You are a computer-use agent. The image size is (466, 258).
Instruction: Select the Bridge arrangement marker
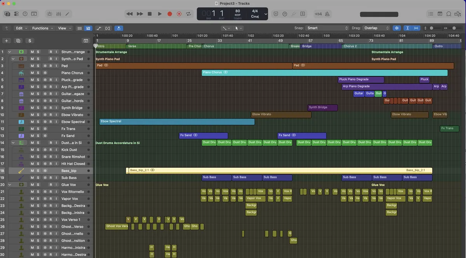pyautogui.click(x=320, y=46)
